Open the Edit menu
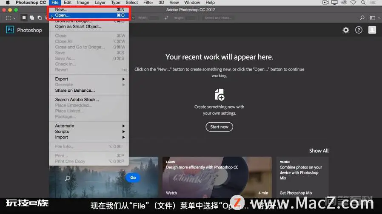Screen dimensions: 382x214 [x=68, y=3]
